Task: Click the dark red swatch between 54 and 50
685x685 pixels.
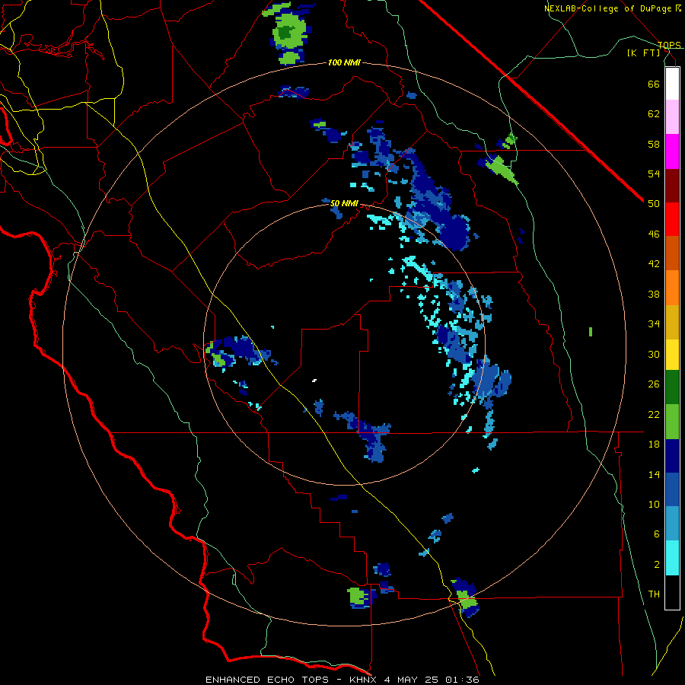Action: 672,185
